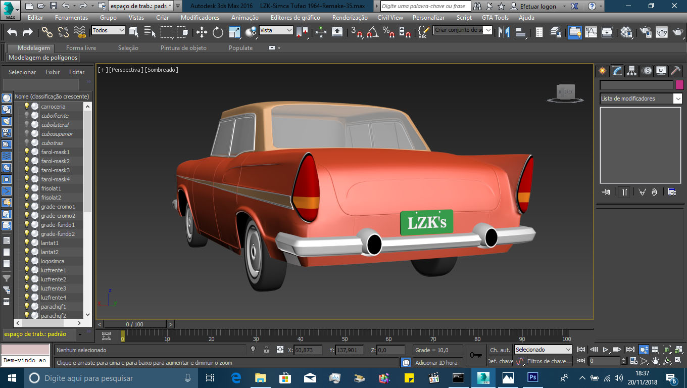Open the Todos selection filter dropdown
This screenshot has height=388, width=687.
pyautogui.click(x=108, y=30)
